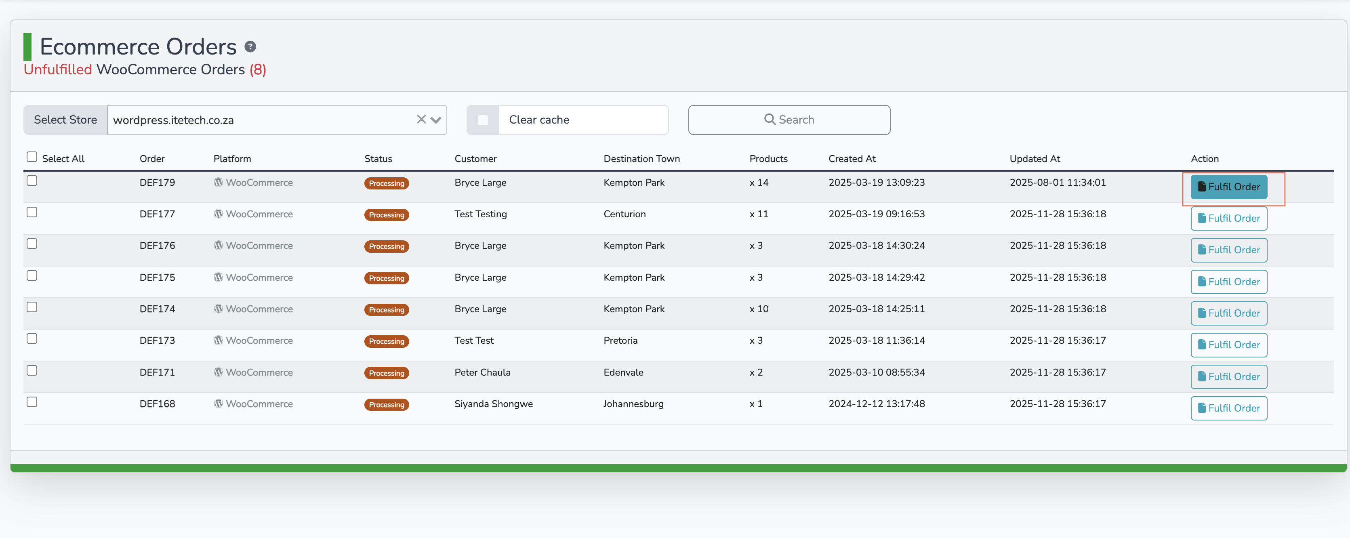
Task: Toggle the Clear cache checkbox
Action: [483, 120]
